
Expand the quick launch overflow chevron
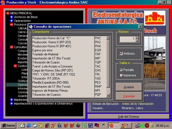[103, 124]
